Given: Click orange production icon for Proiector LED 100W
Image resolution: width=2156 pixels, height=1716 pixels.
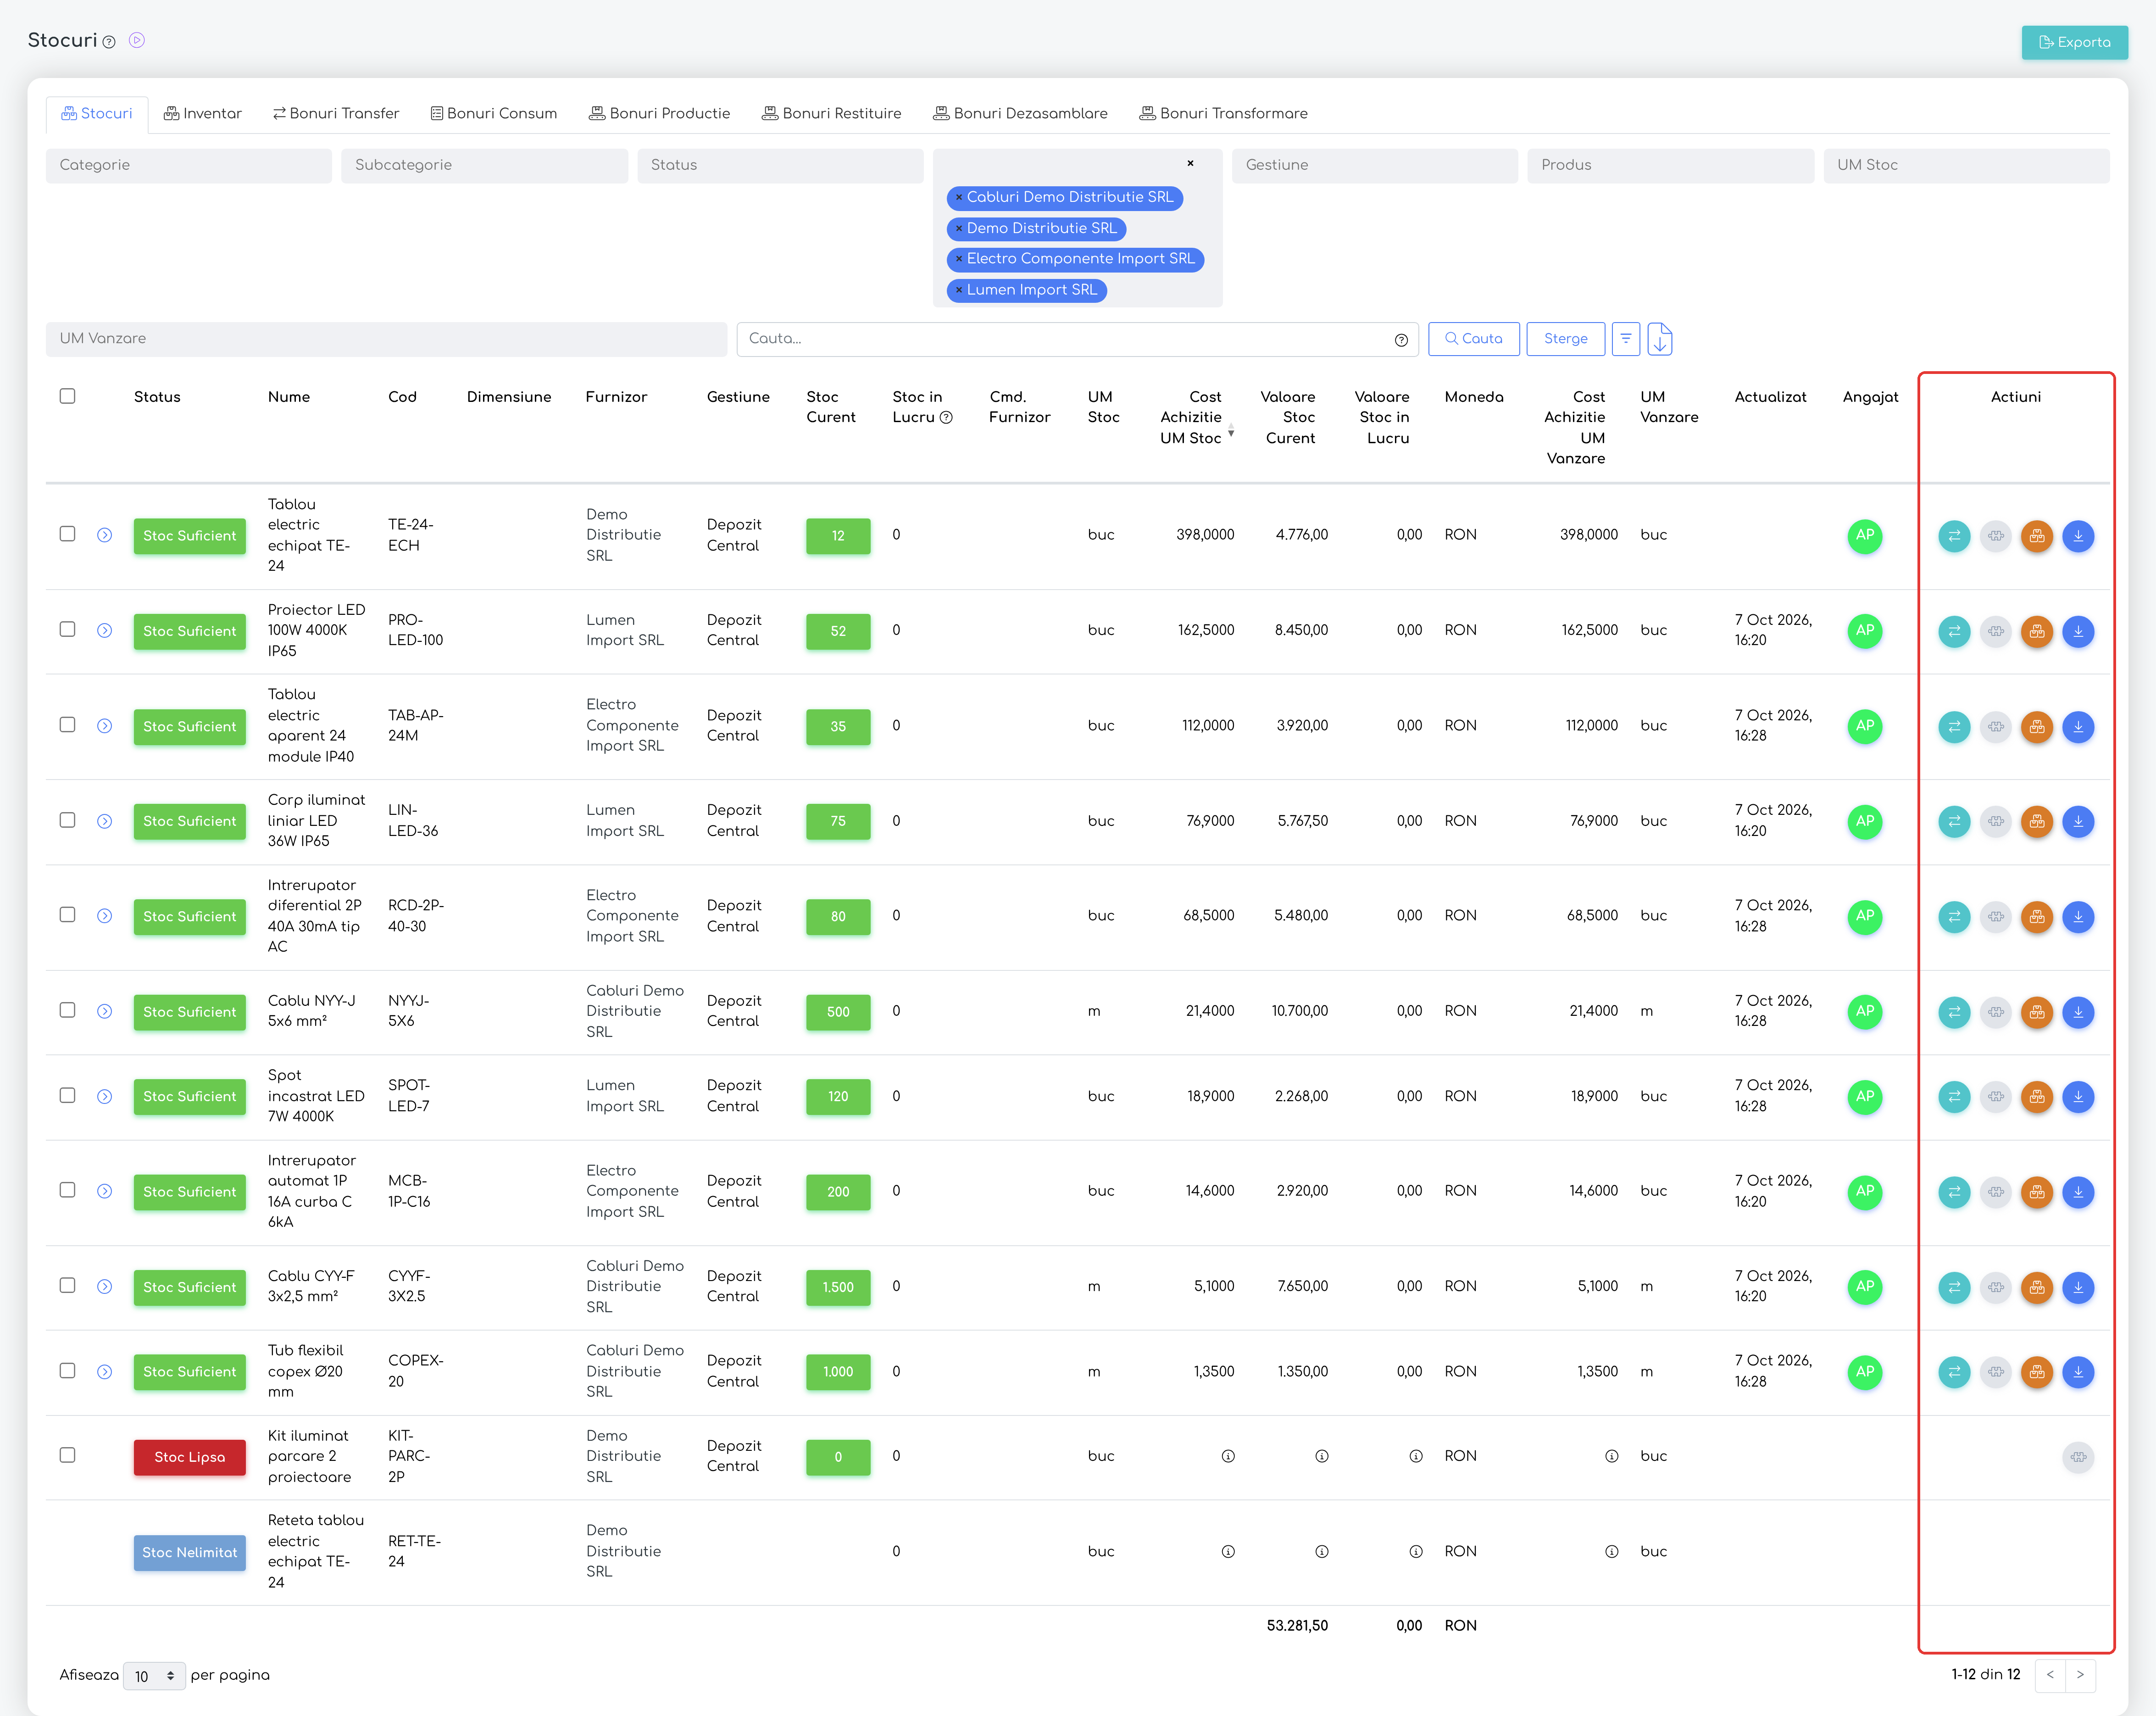Looking at the screenshot, I should (2037, 631).
